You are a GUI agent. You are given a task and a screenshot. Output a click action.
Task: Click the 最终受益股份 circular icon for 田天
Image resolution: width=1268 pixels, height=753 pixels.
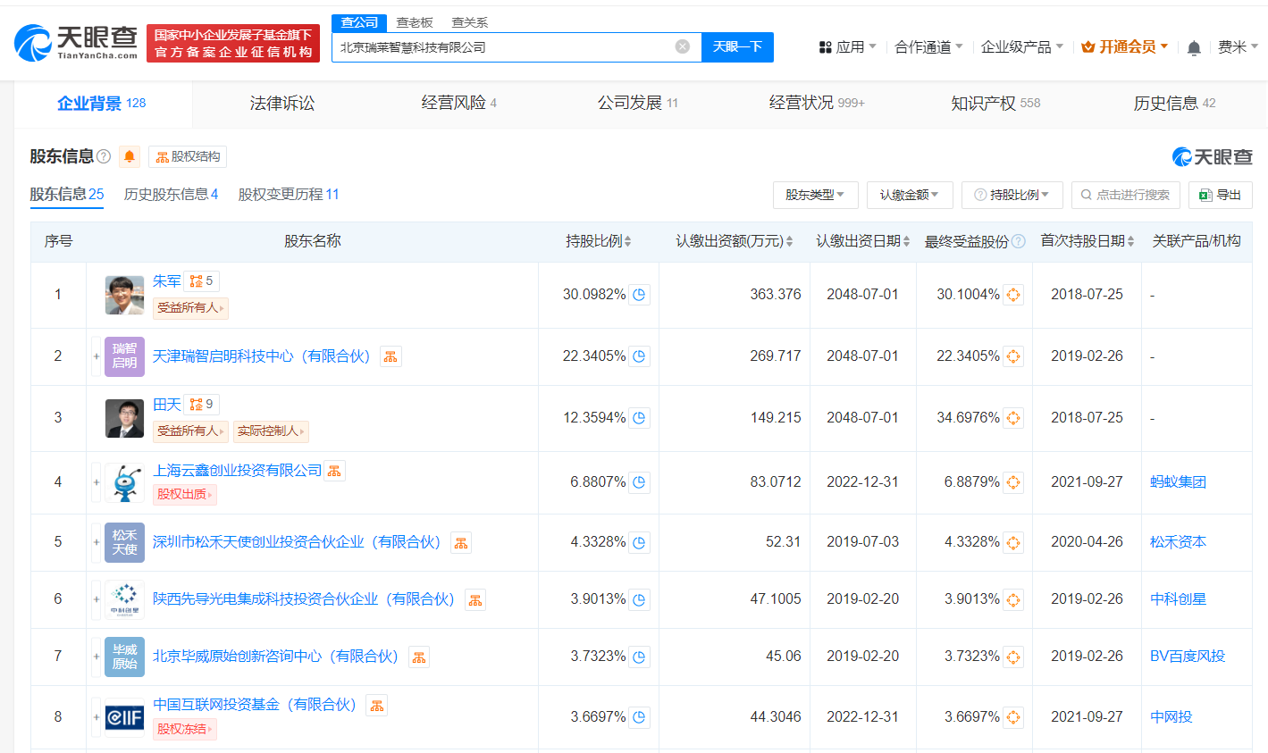1013,417
